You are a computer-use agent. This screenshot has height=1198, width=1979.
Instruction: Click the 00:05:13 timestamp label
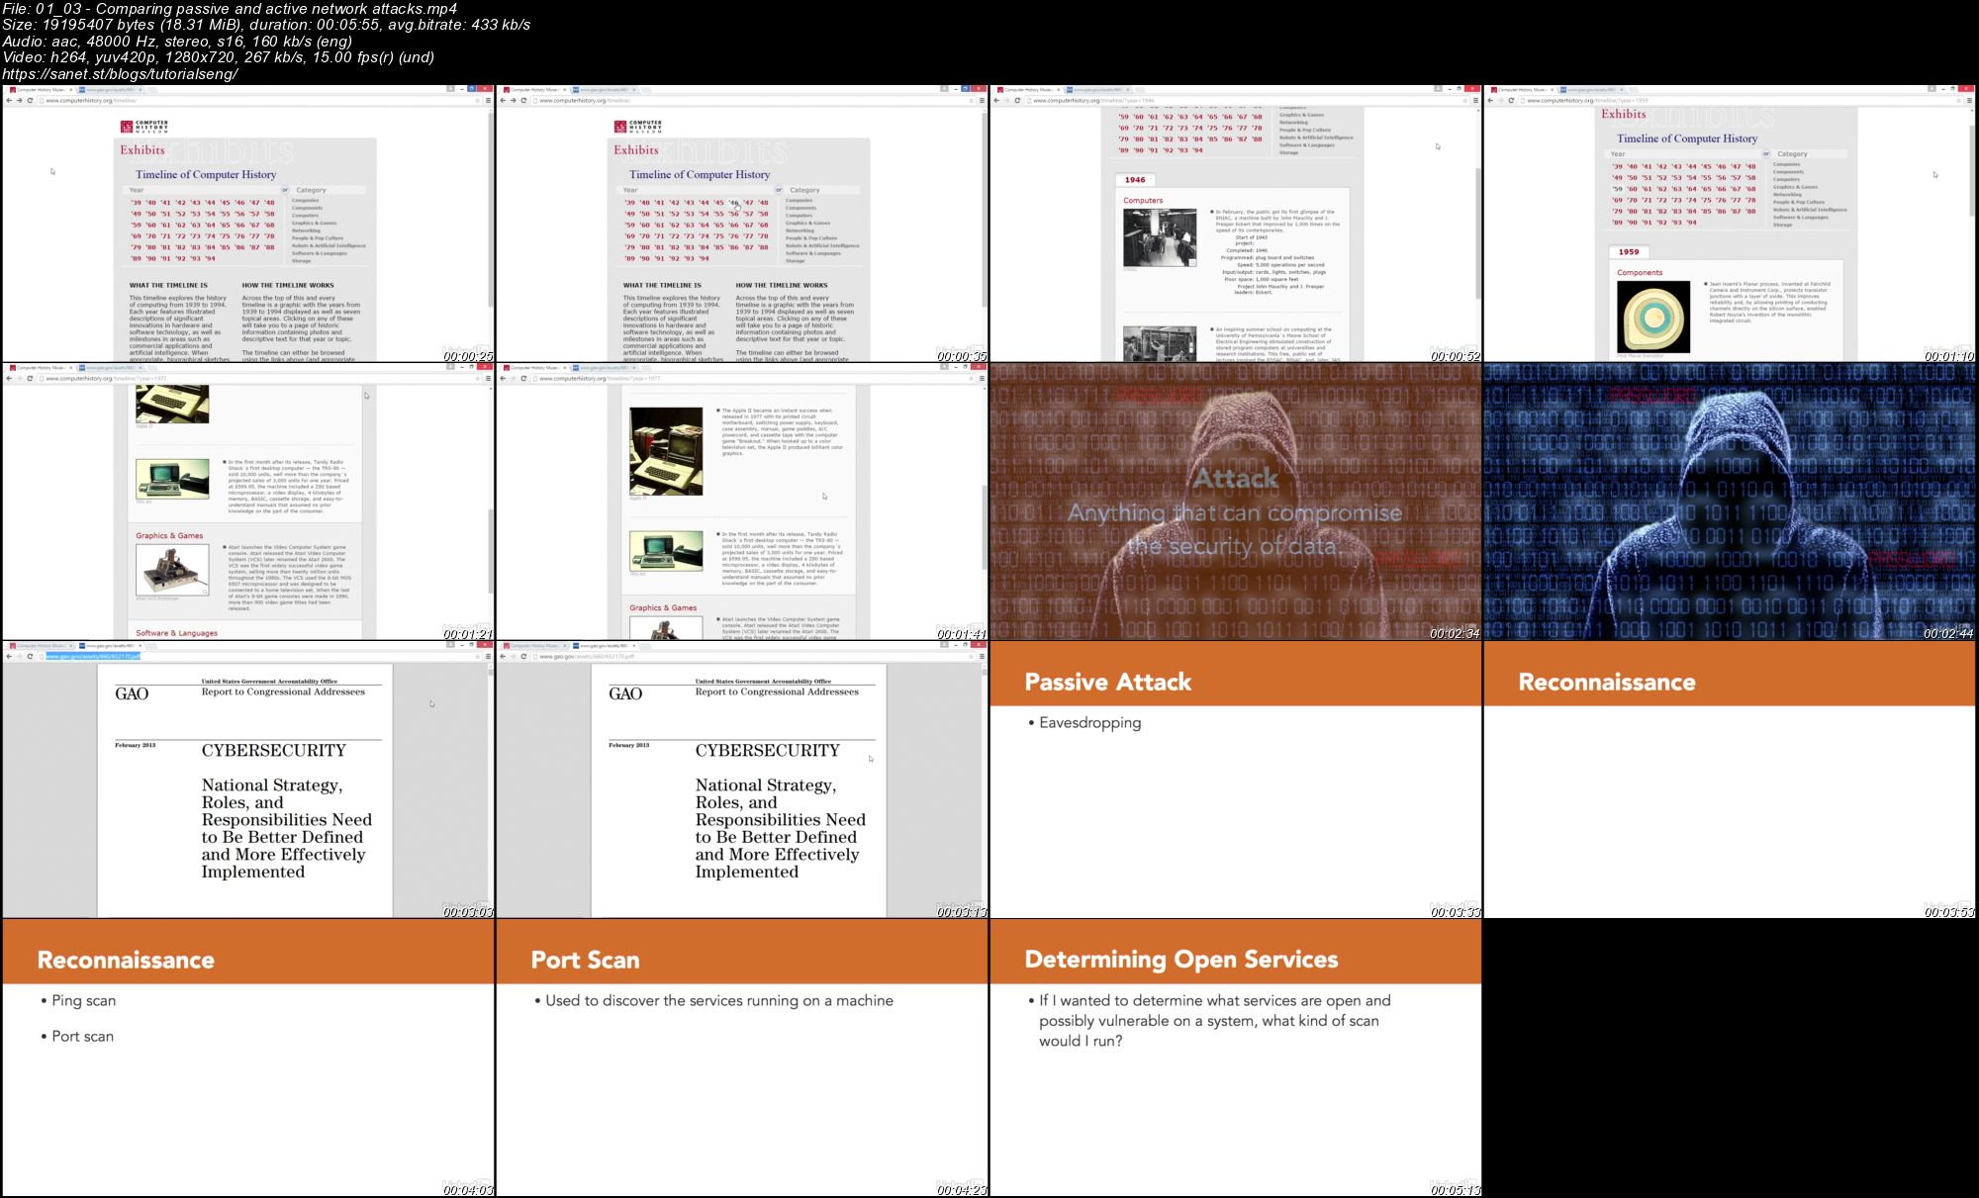click(1456, 1189)
